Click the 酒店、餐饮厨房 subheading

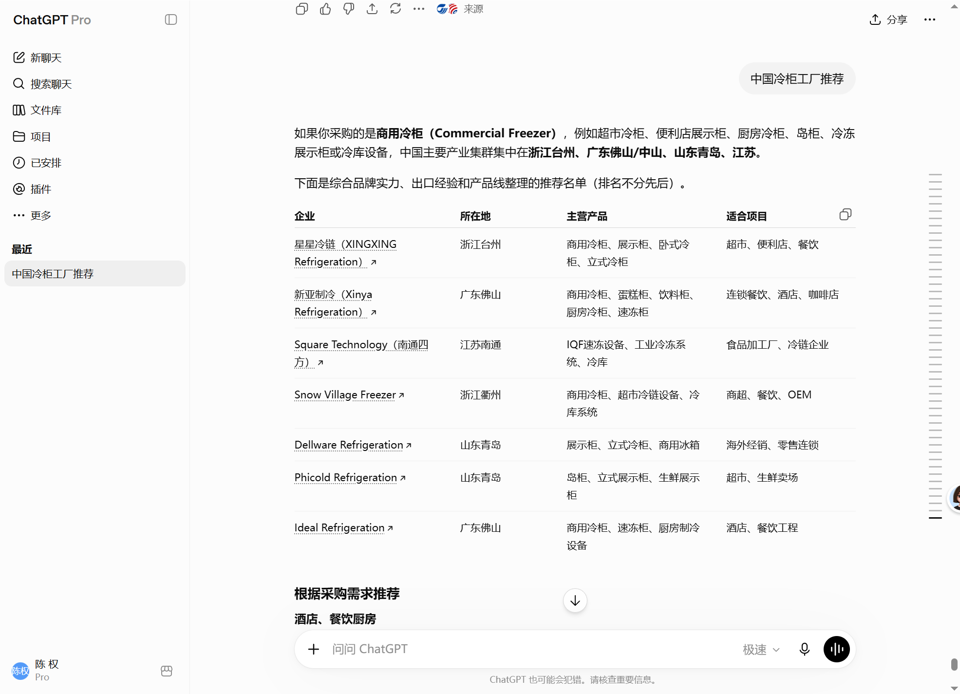[x=335, y=619]
